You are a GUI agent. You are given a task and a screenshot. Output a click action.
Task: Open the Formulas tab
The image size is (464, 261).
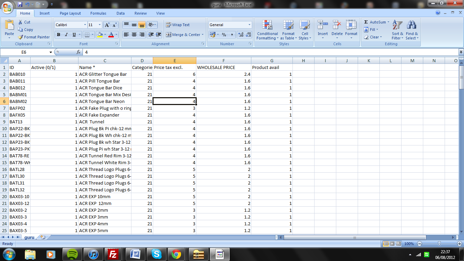point(98,13)
